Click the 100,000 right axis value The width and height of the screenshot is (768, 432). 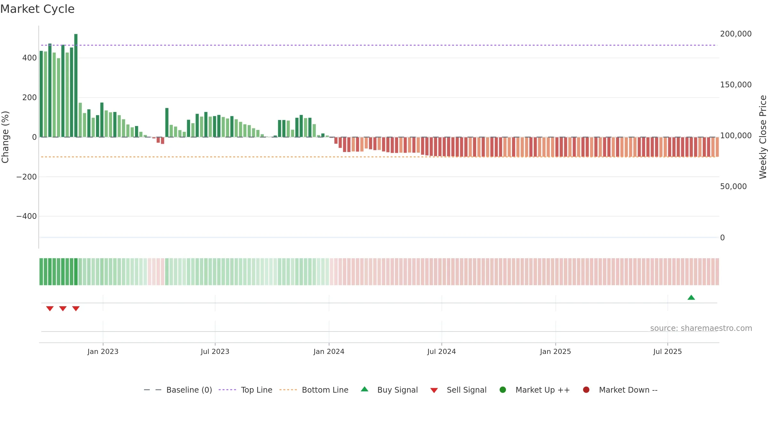[736, 135]
